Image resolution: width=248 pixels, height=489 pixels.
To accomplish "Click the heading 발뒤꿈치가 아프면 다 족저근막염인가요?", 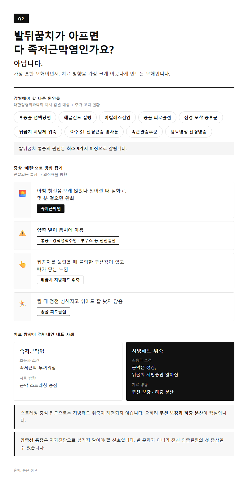I will coord(64,42).
